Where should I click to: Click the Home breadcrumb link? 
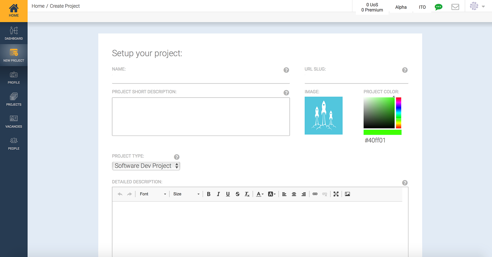coord(38,6)
